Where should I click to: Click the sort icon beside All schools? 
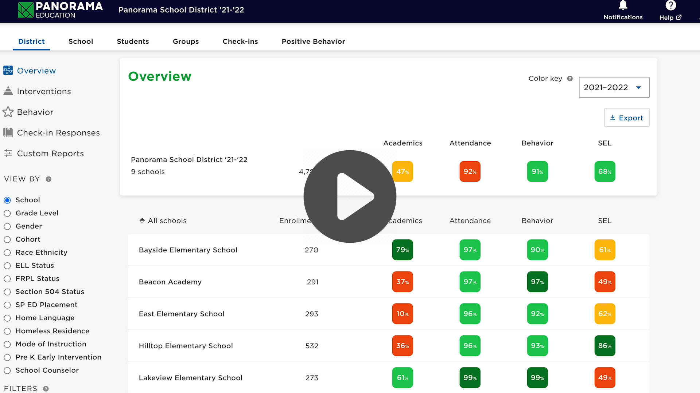point(142,221)
